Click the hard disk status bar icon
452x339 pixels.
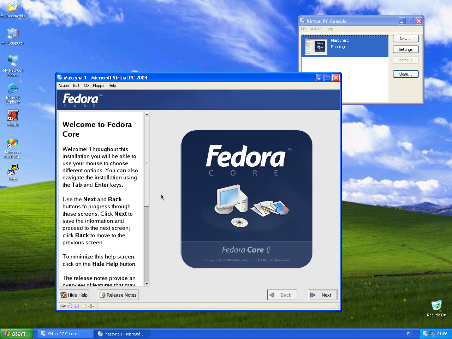click(63, 306)
